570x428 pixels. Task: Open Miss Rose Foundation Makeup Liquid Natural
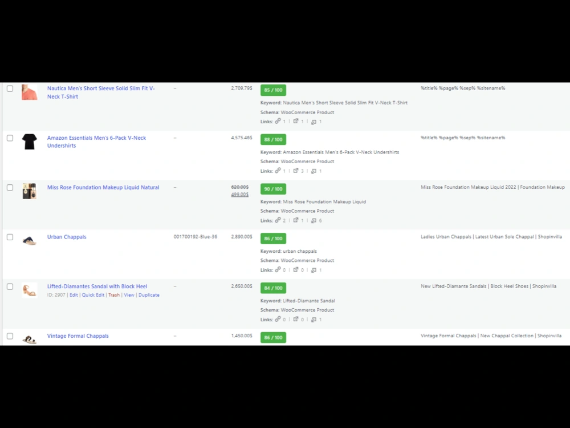coord(103,187)
